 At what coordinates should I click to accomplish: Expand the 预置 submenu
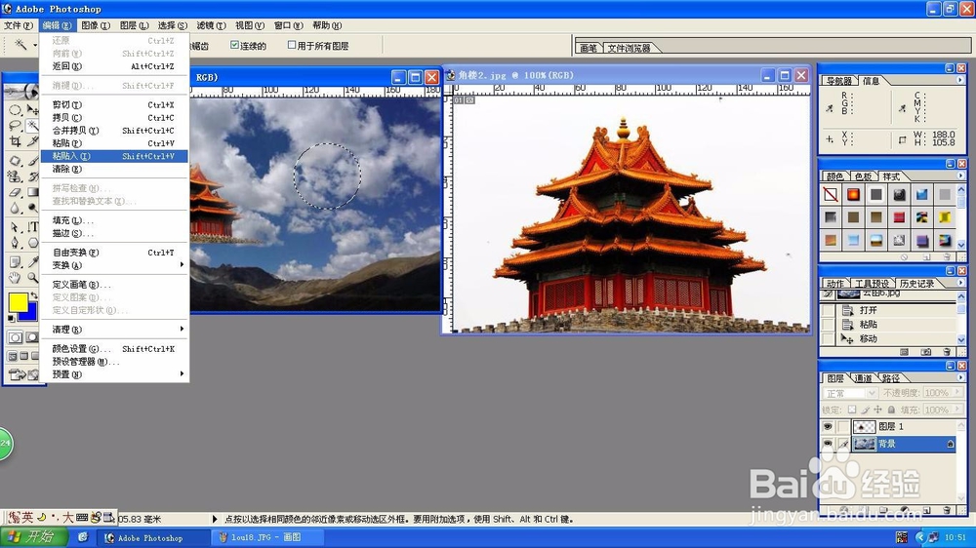[114, 373]
